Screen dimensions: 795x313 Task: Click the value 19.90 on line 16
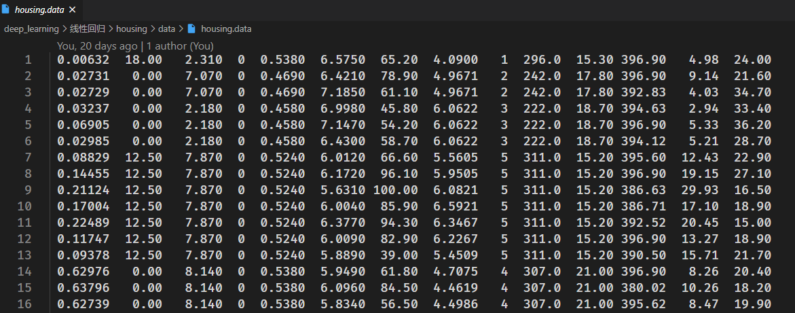[752, 303]
